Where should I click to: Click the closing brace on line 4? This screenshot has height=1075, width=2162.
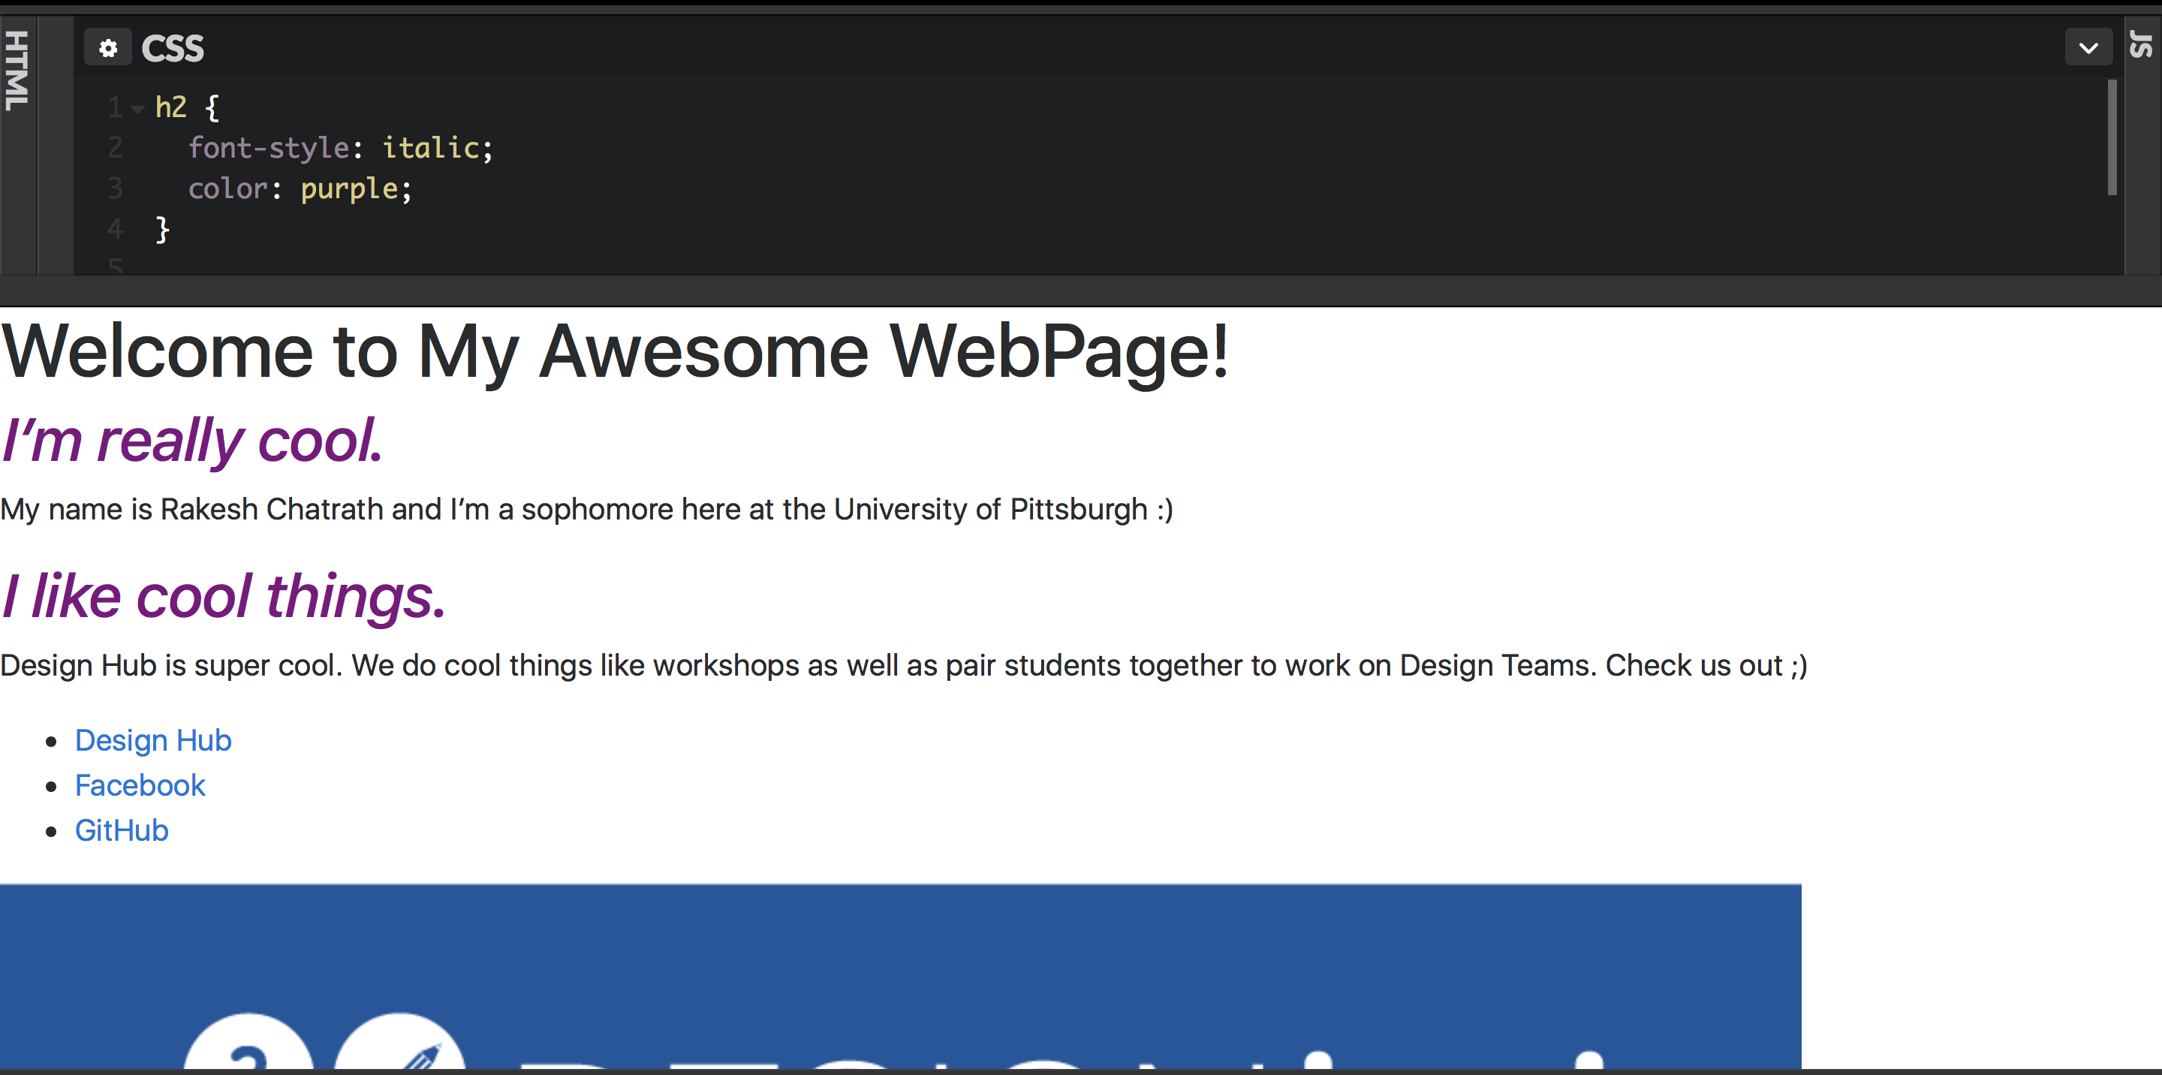163,229
